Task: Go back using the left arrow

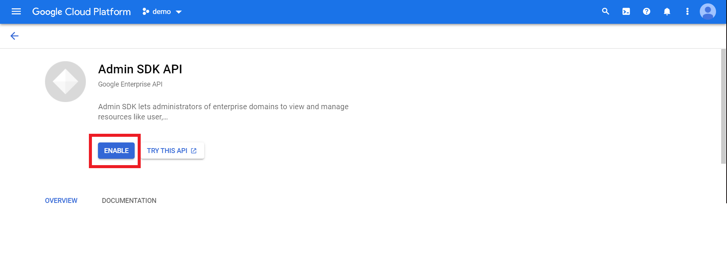Action: click(14, 36)
